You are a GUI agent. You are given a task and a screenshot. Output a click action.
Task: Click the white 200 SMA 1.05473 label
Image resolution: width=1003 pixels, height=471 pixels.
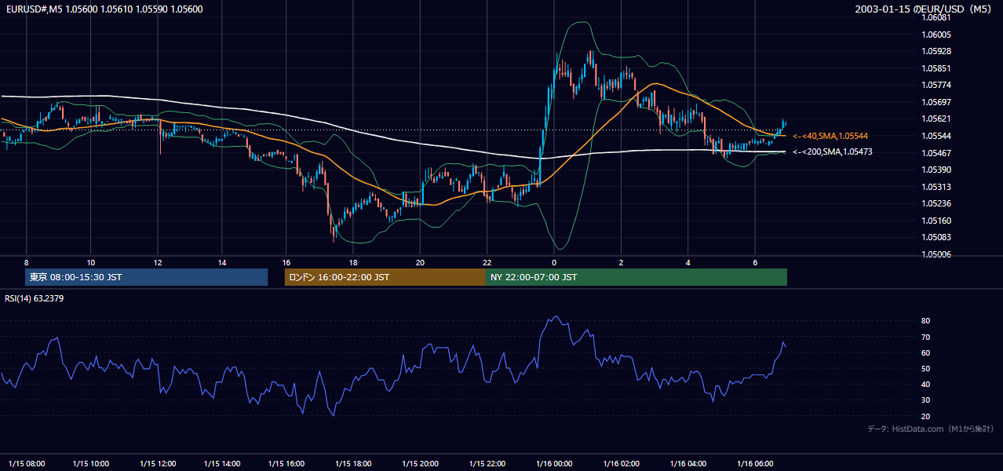(x=832, y=152)
